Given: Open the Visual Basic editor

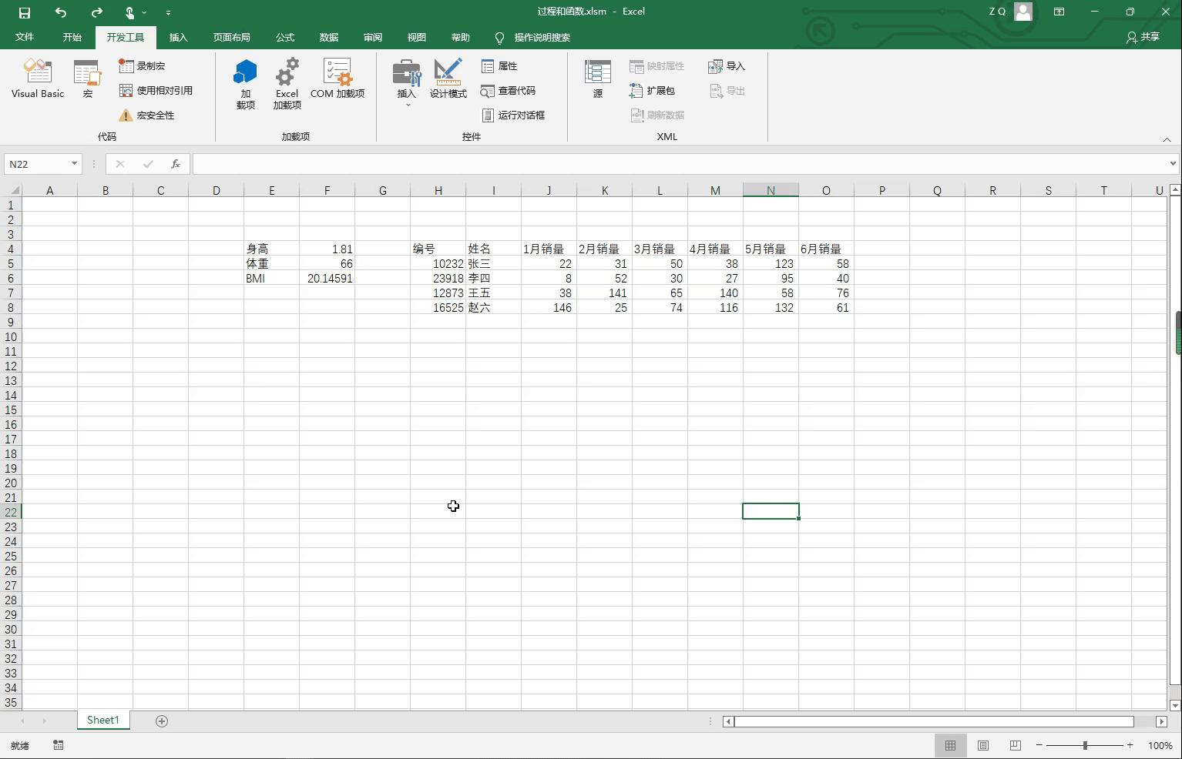Looking at the screenshot, I should tap(36, 77).
